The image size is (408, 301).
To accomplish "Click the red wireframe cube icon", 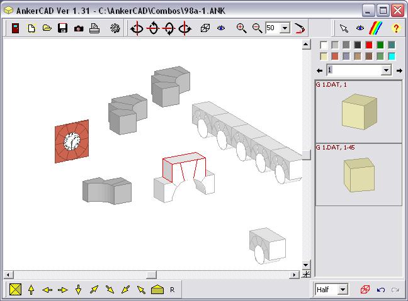I will pyautogui.click(x=365, y=289).
